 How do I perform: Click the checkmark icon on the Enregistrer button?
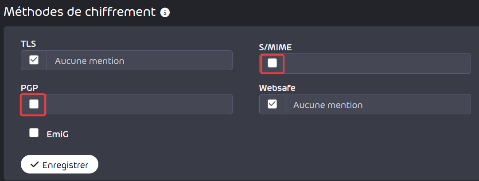(35, 165)
